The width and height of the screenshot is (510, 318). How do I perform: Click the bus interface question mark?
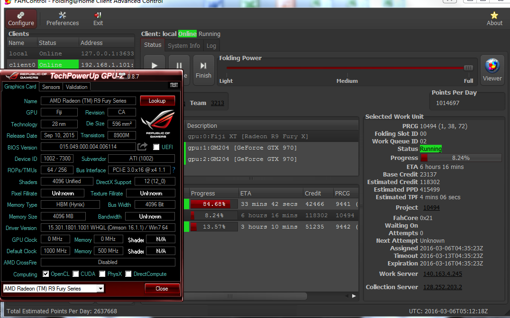click(x=173, y=170)
